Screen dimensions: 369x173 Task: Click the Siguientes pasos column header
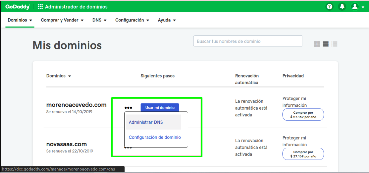click(158, 76)
